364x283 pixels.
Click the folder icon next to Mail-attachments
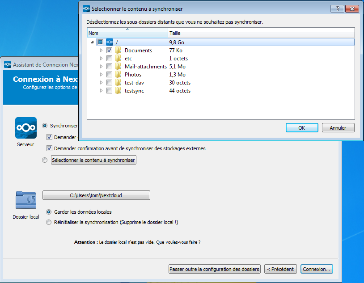118,66
